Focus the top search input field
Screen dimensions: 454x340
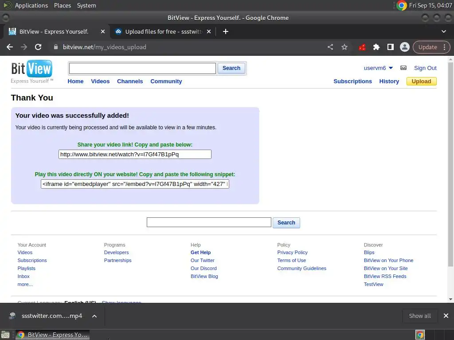(142, 68)
